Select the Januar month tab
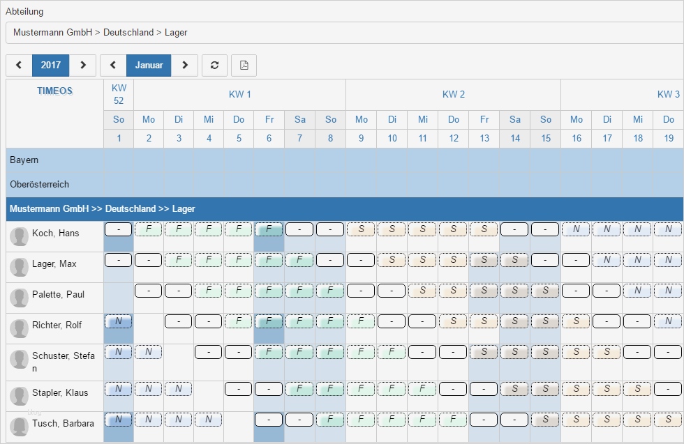Viewport: 684px width, 444px height. (149, 65)
